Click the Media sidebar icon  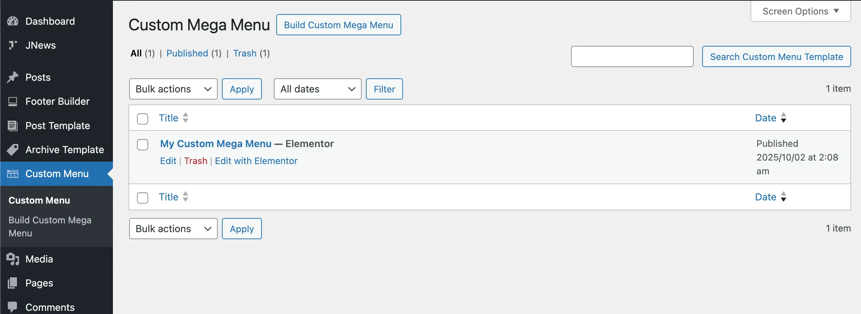tap(13, 259)
